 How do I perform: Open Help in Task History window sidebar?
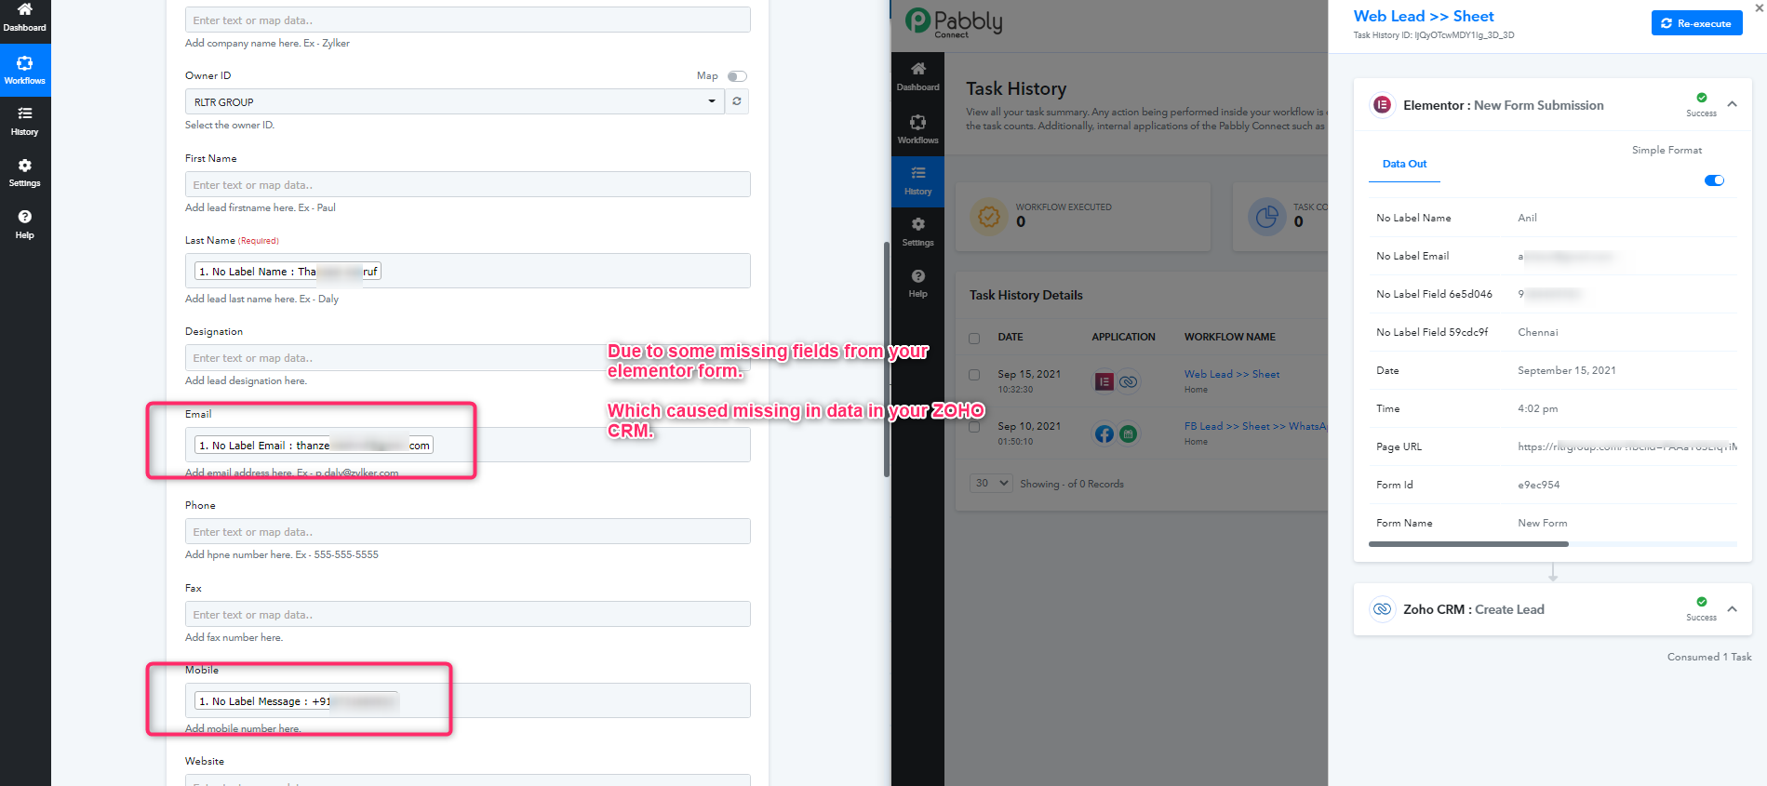pos(917,283)
